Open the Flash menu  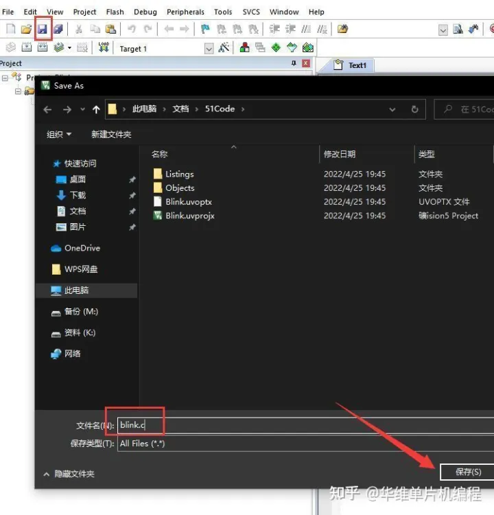point(115,12)
